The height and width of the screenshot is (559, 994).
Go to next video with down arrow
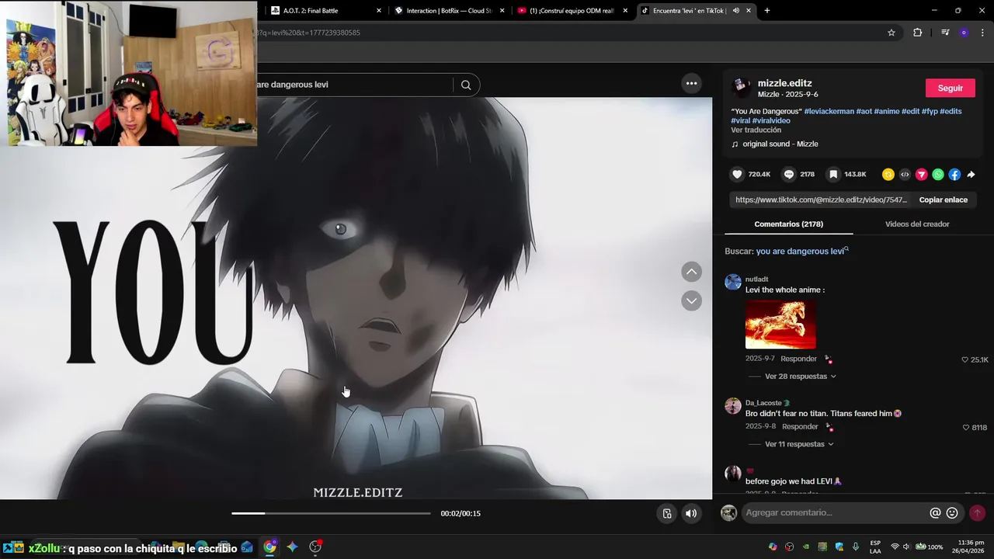click(x=691, y=300)
